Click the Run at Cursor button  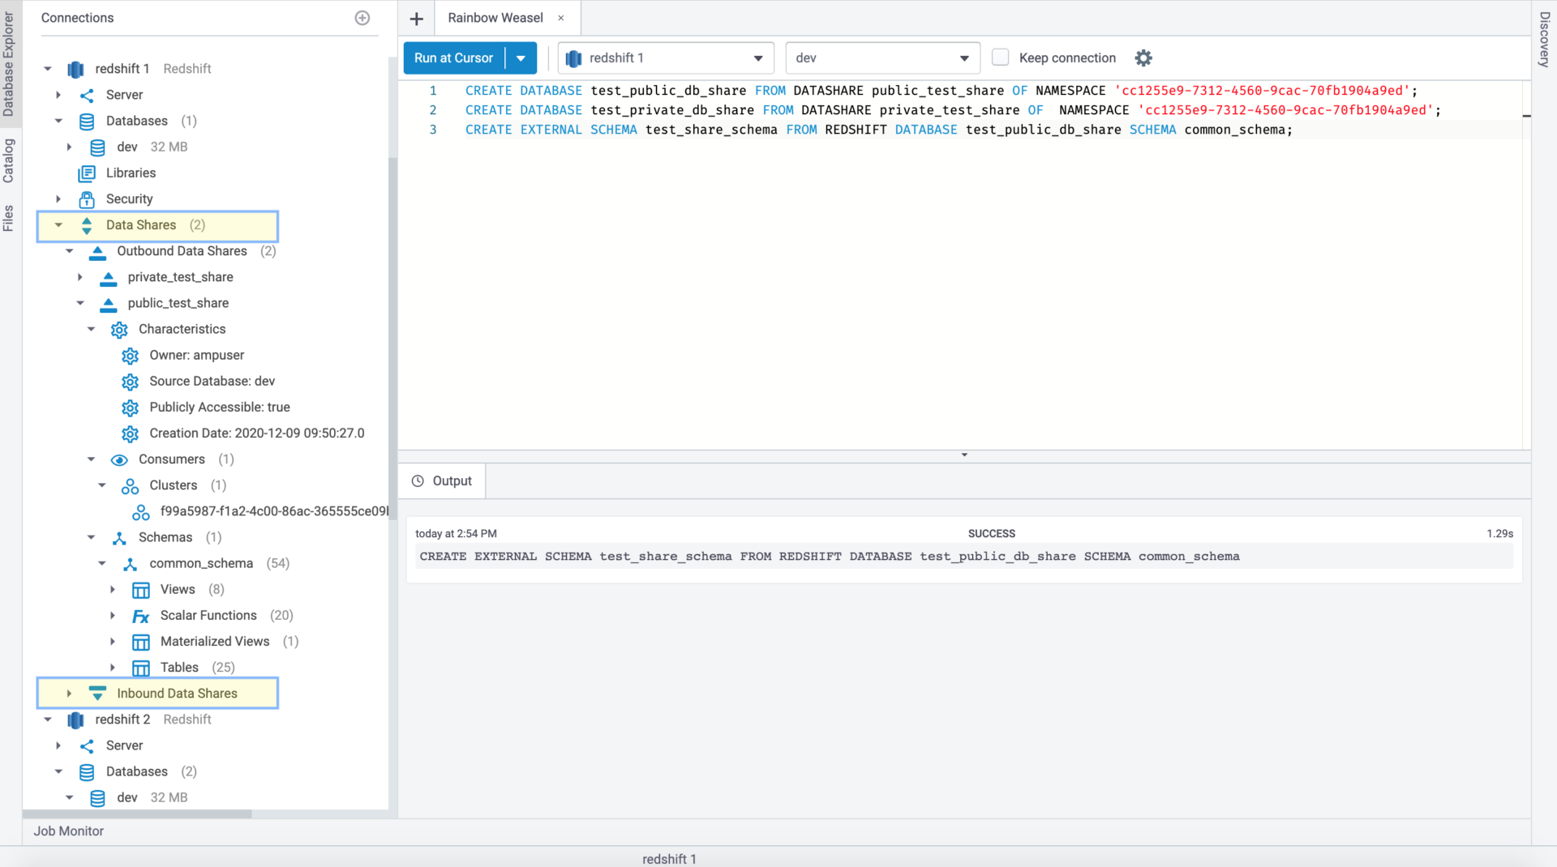pyautogui.click(x=453, y=58)
